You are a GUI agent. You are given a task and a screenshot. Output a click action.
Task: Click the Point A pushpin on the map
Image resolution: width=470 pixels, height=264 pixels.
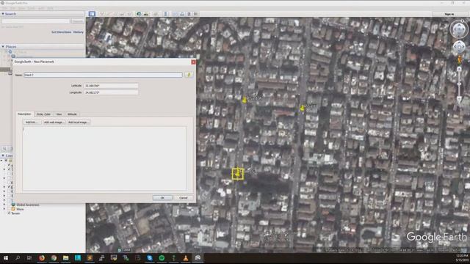pyautogui.click(x=245, y=100)
